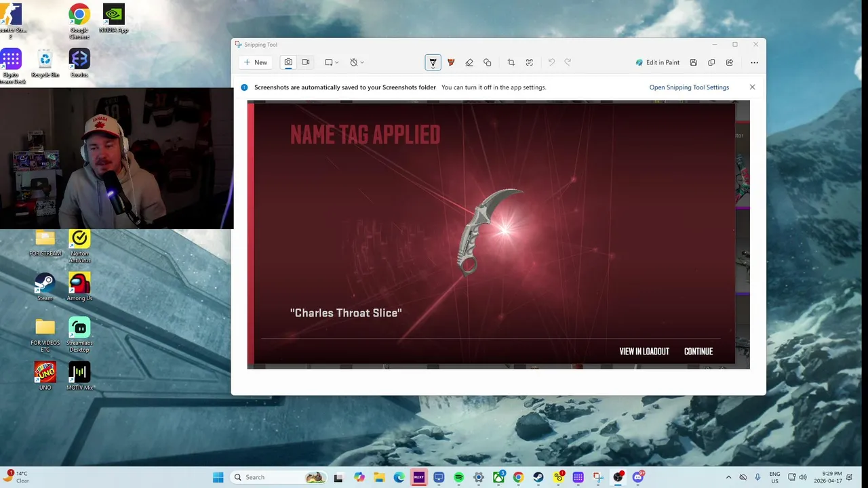868x488 pixels.
Task: Open File Explorer from the taskbar
Action: coord(379,477)
